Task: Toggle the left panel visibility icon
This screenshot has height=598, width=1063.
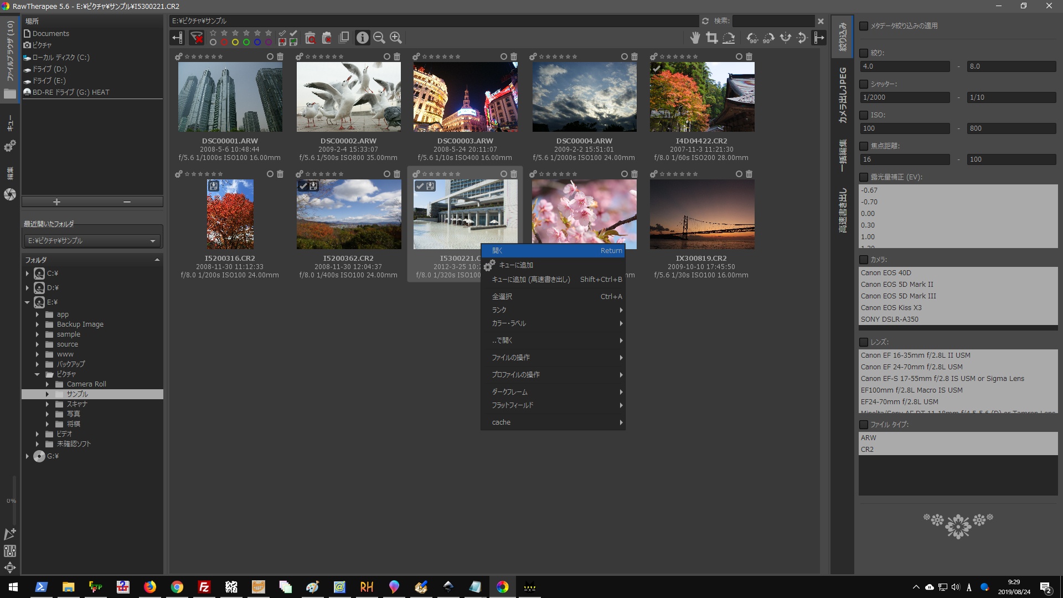Action: click(x=177, y=38)
